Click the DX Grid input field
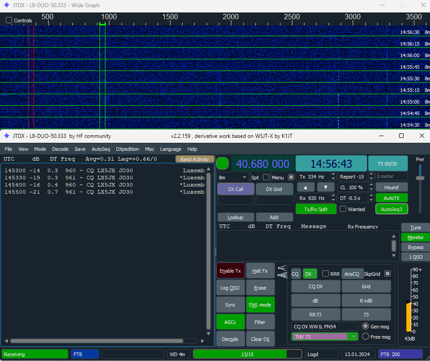The width and height of the screenshot is (430, 361). click(x=274, y=200)
